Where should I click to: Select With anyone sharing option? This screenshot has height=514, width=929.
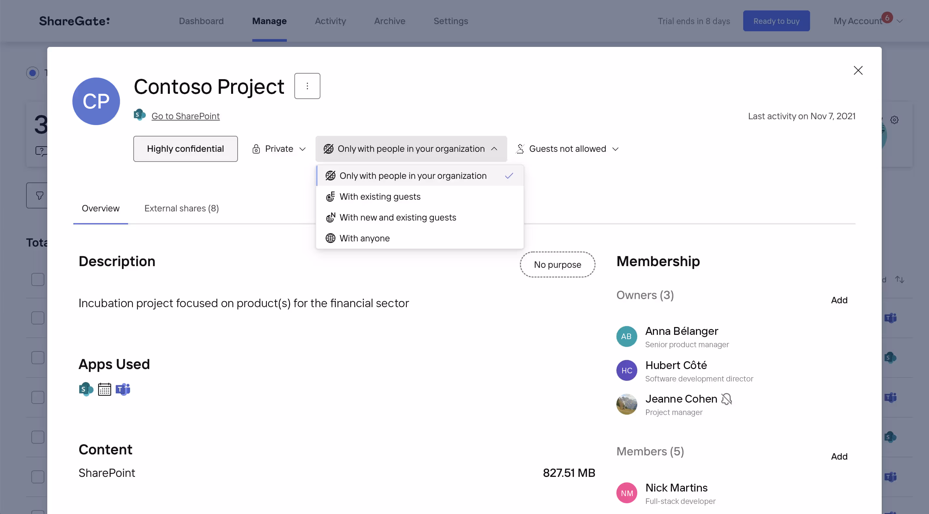(x=364, y=238)
